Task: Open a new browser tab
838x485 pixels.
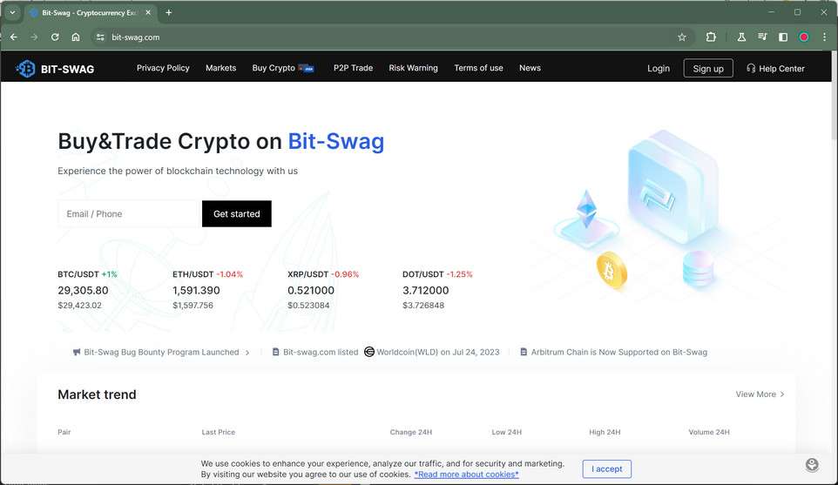Action: (169, 13)
